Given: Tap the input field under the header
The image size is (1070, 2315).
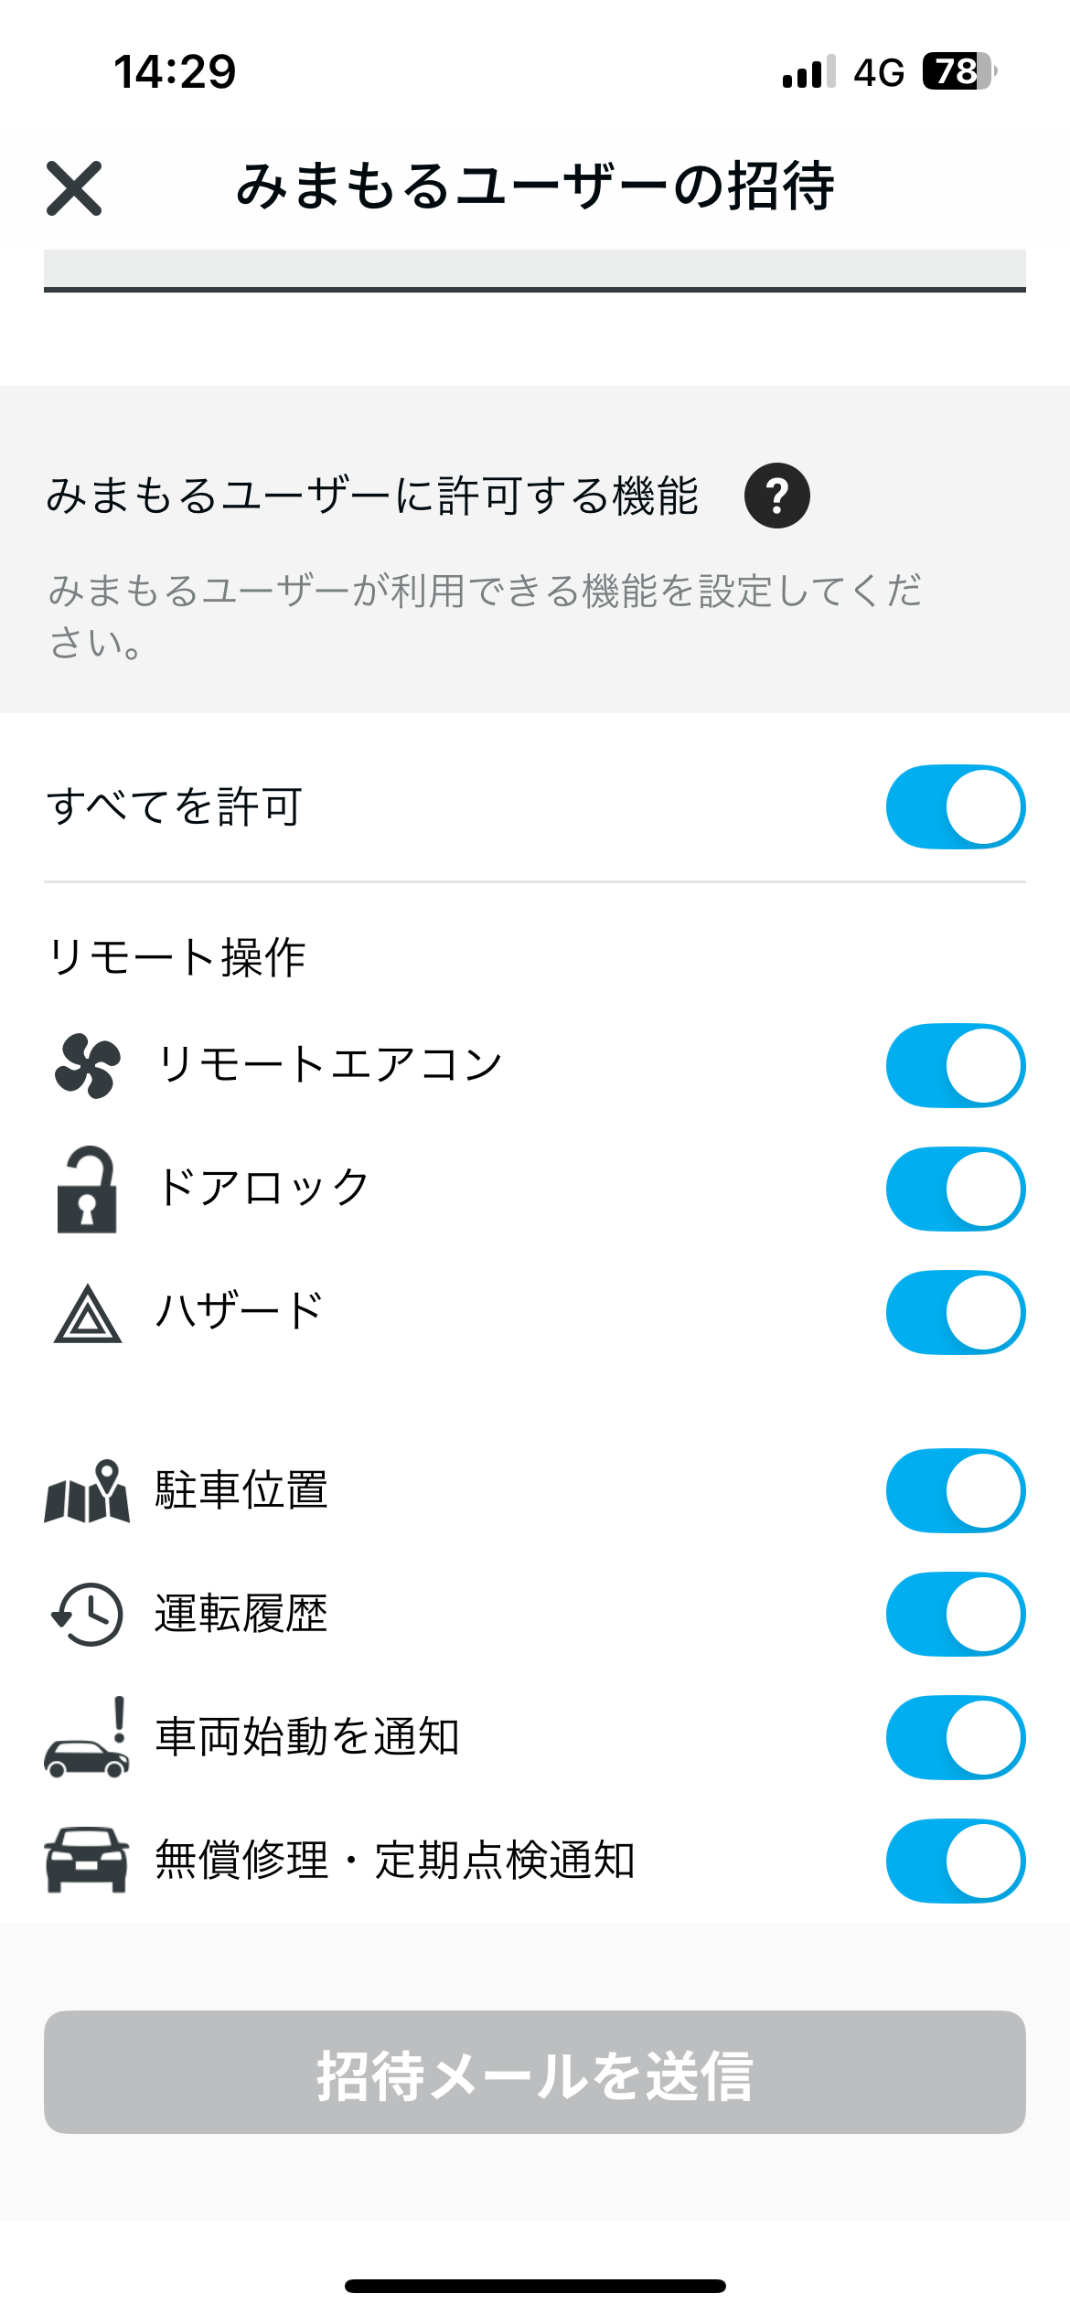Looking at the screenshot, I should click(534, 270).
